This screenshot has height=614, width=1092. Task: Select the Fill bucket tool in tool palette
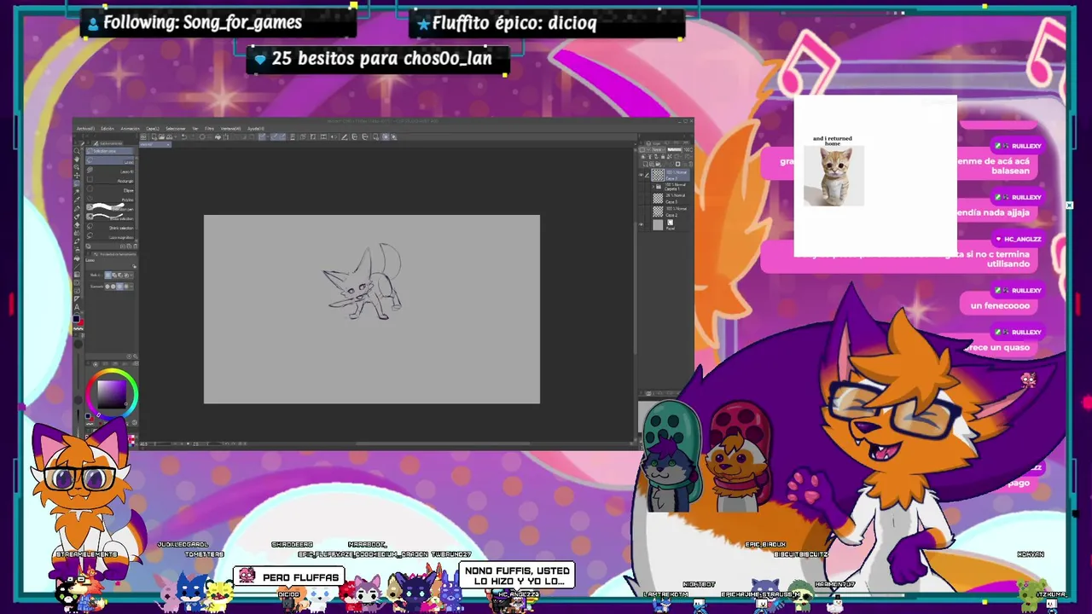(77, 258)
